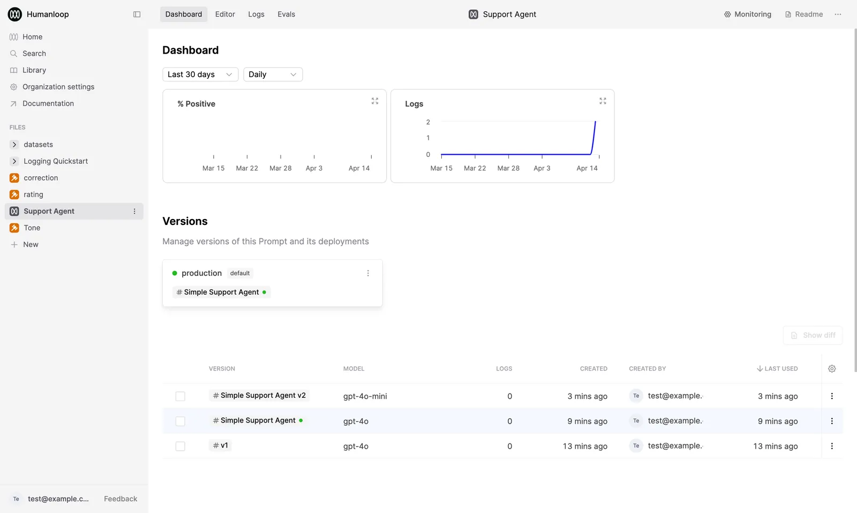857x513 pixels.
Task: Expand the Logging Quickstart folder
Action: [x=14, y=161]
